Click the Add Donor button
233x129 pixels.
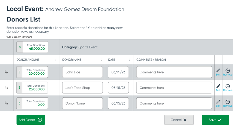point(31,120)
